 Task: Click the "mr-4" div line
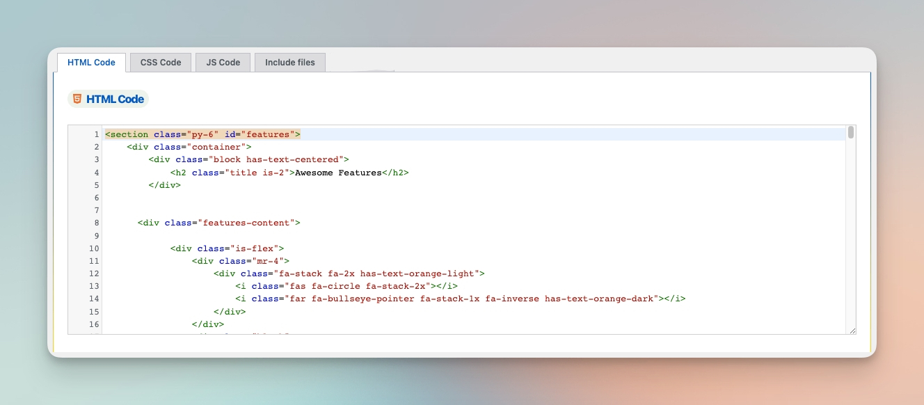[240, 261]
